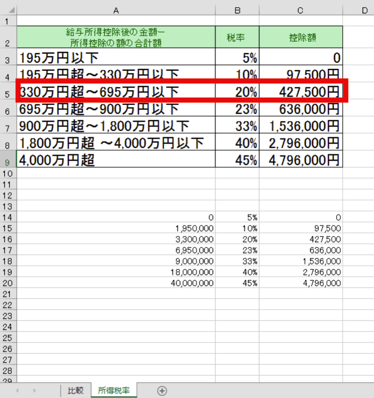Select the 所得税率 sheet tab
This screenshot has height=398, width=374.
point(114,391)
